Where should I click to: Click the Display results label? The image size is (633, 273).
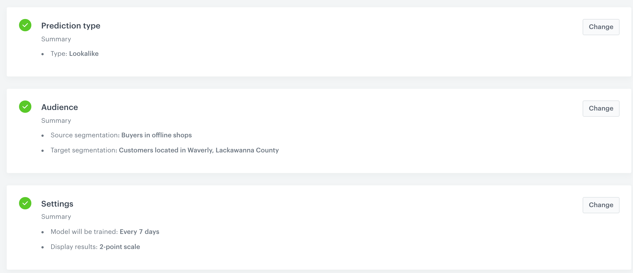[74, 247]
